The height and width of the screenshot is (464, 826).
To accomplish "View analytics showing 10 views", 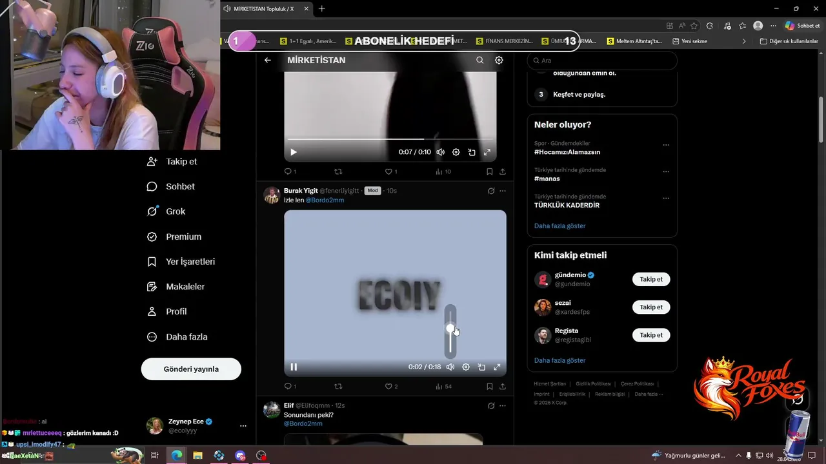I will tap(443, 171).
